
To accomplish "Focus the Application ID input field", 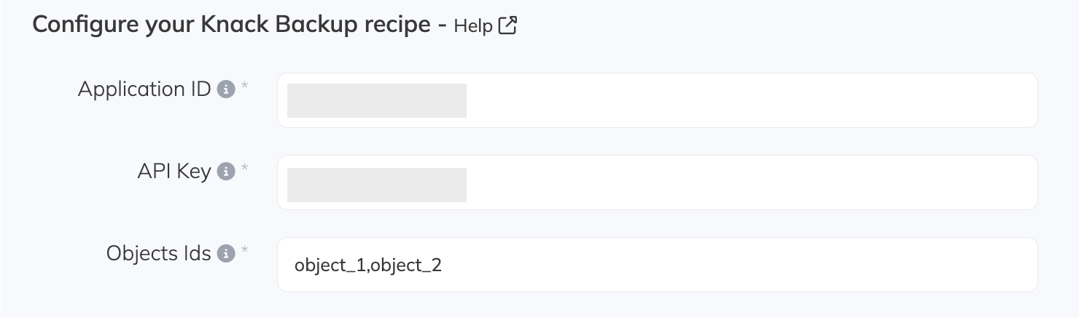I will [x=729, y=100].
